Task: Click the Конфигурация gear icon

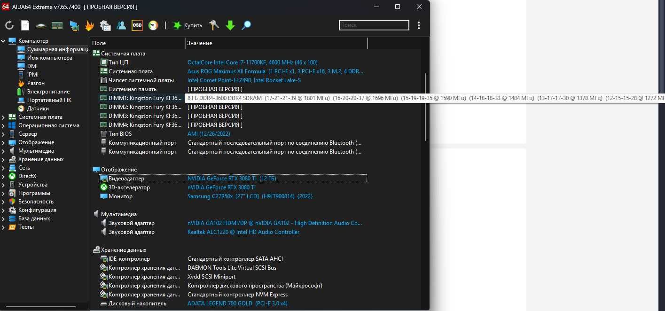Action: click(x=12, y=210)
